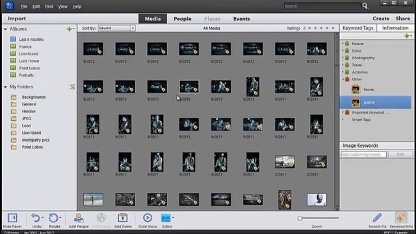This screenshot has height=234, width=416.
Task: Collapse the Albums section
Action: [x=5, y=29]
